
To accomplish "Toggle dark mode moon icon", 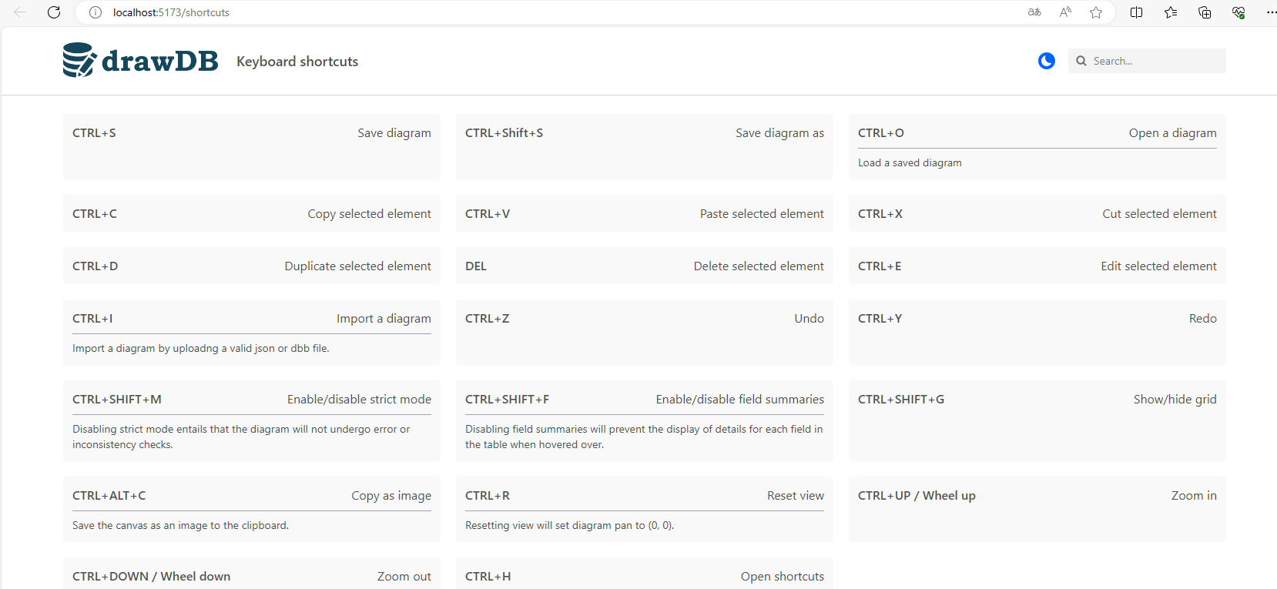I will coord(1046,61).
